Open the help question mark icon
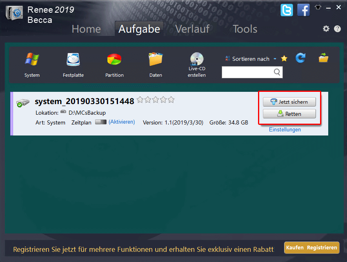Viewport: 347px width, 262px height. coord(338,29)
